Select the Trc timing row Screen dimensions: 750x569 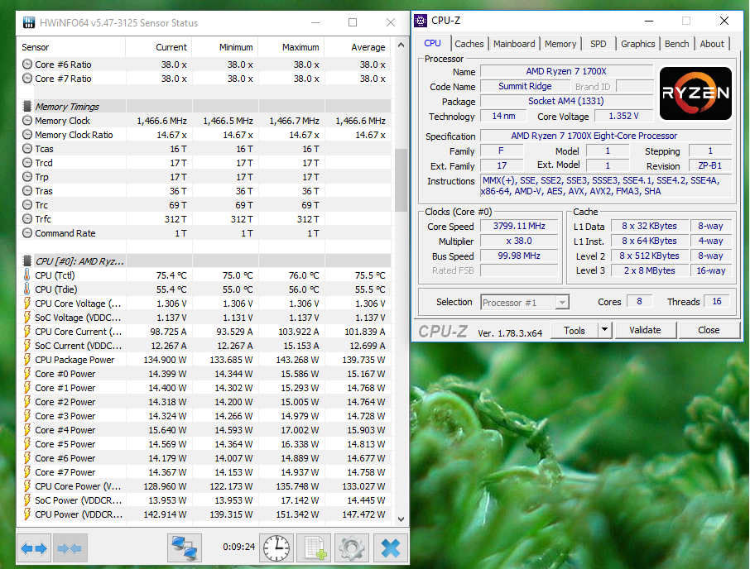click(204, 205)
